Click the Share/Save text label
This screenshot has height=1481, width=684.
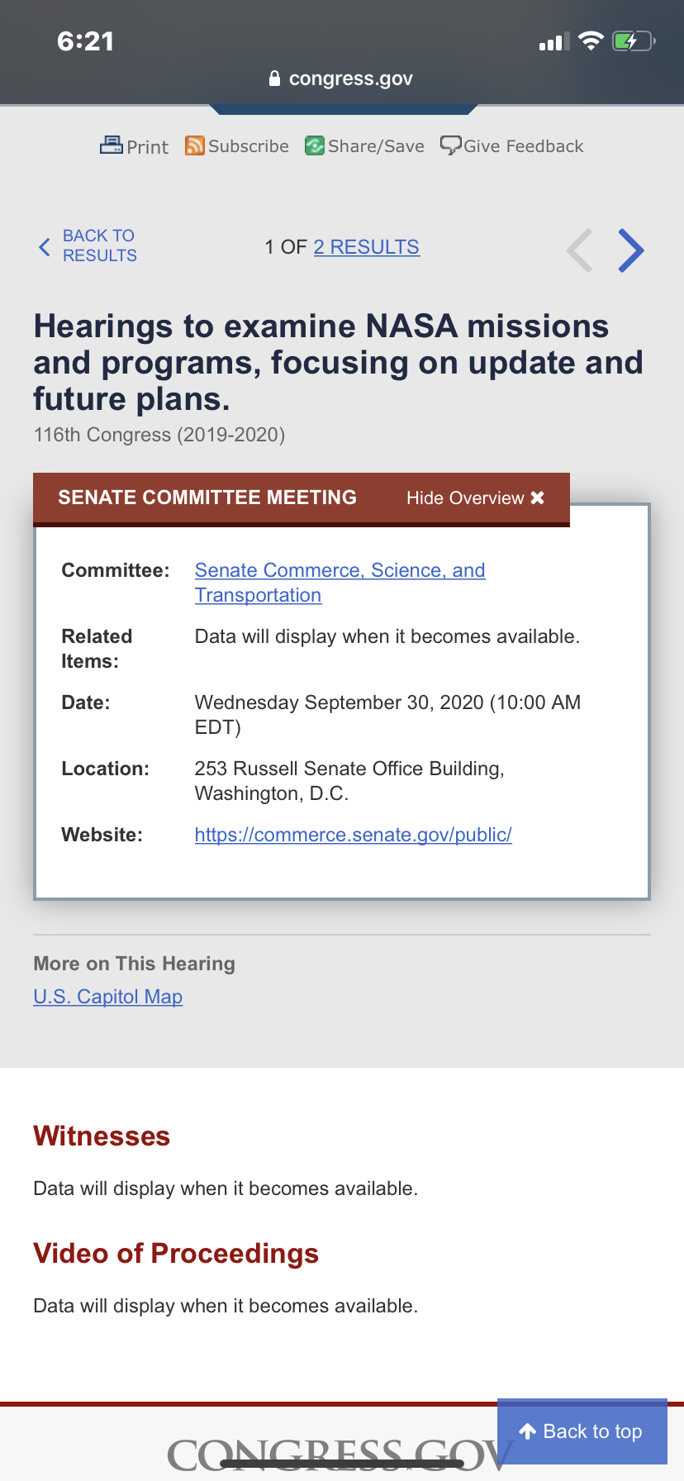point(376,146)
